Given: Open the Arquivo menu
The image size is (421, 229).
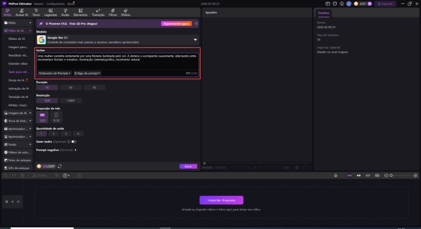Looking at the screenshot, I should [39, 4].
